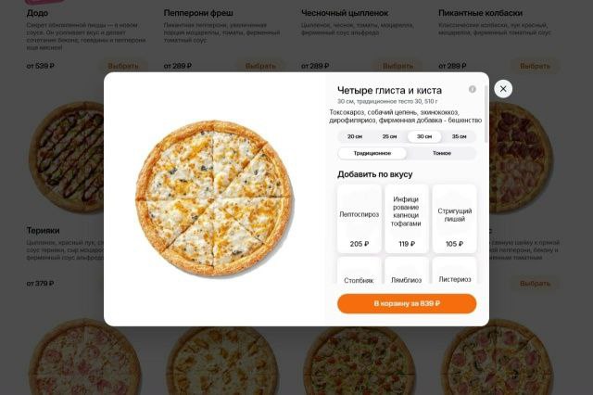Choose Выбрать under Пепперони фреш
Image resolution: width=593 pixels, height=395 pixels.
tap(260, 66)
